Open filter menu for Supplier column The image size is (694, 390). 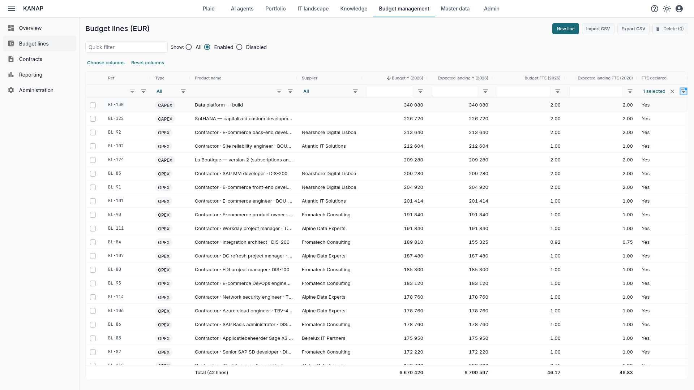click(355, 91)
